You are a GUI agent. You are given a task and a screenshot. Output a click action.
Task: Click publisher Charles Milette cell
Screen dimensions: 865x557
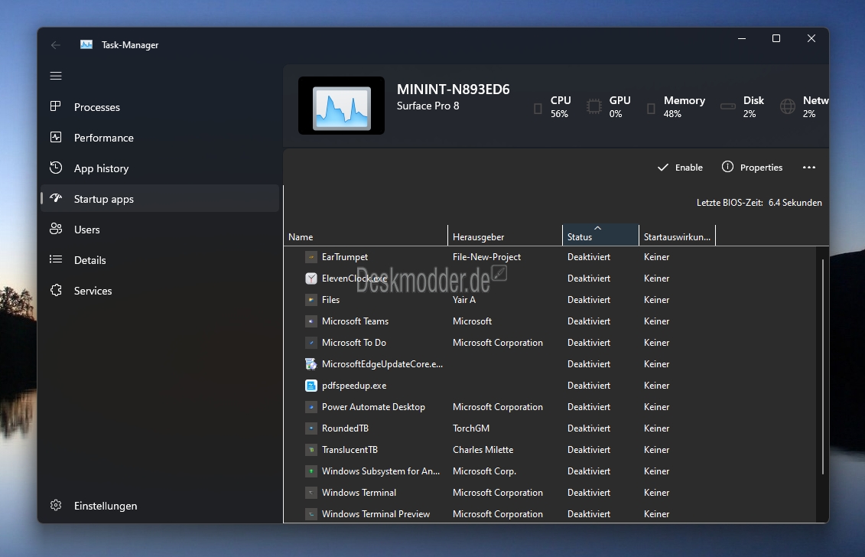click(483, 450)
